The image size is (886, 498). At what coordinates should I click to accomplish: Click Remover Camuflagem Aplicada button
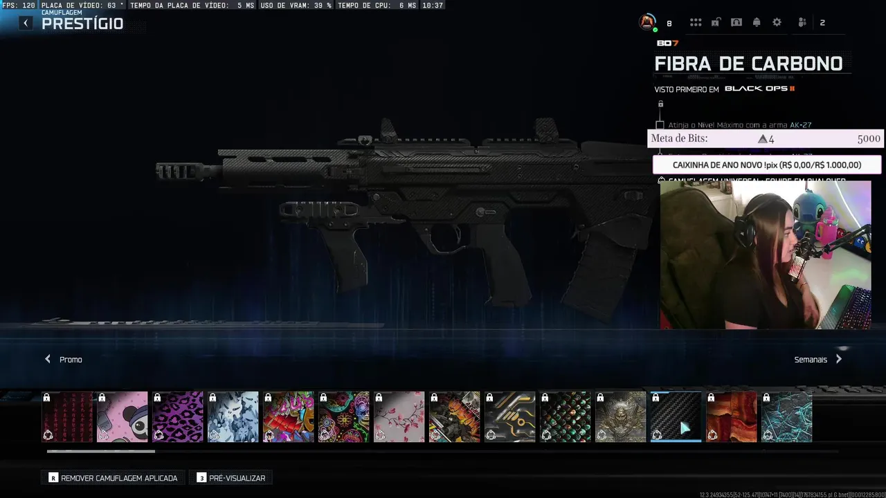tap(113, 478)
